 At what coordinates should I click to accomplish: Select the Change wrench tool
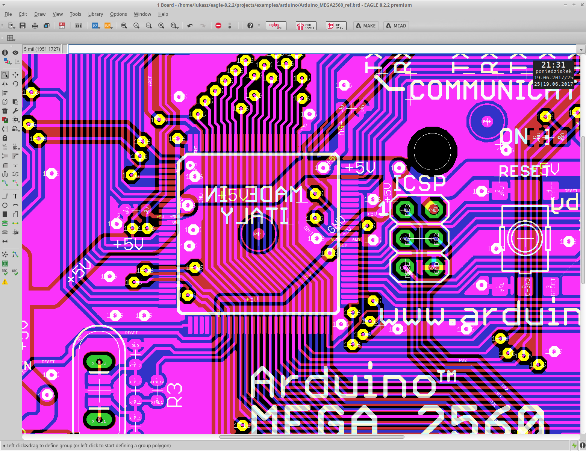15,111
